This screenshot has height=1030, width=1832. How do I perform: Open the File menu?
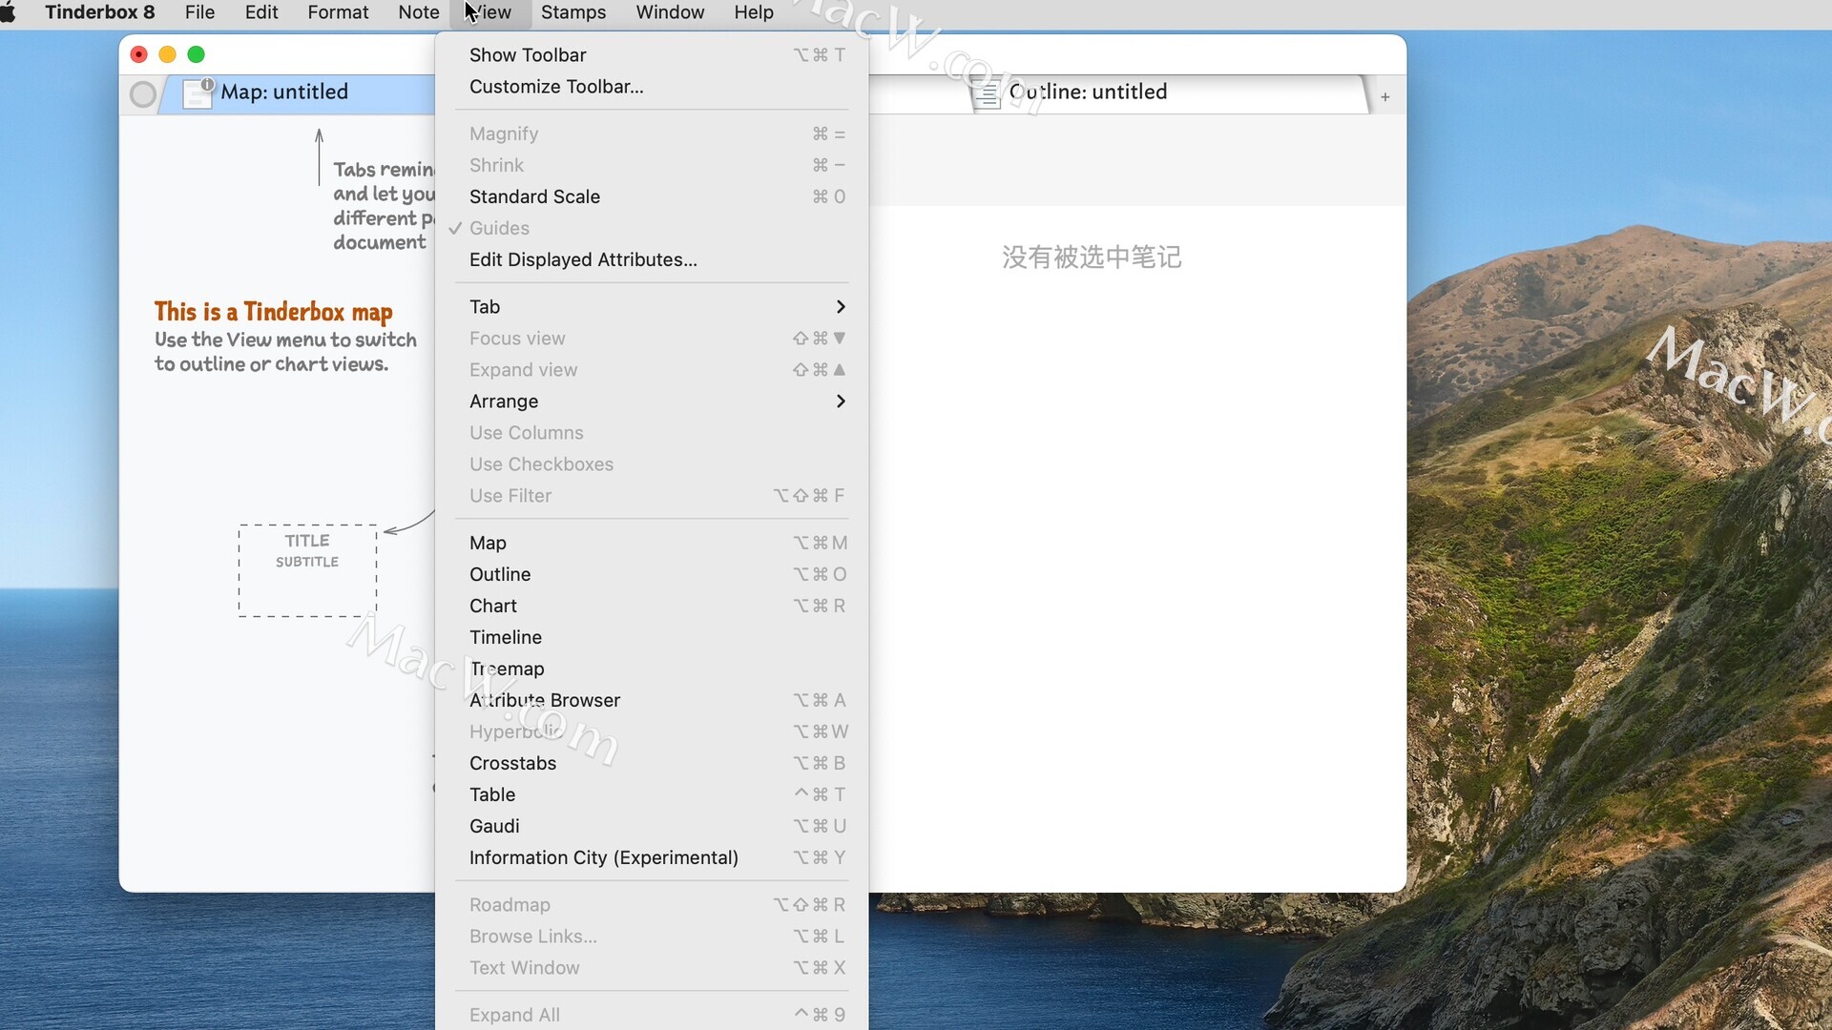199,12
